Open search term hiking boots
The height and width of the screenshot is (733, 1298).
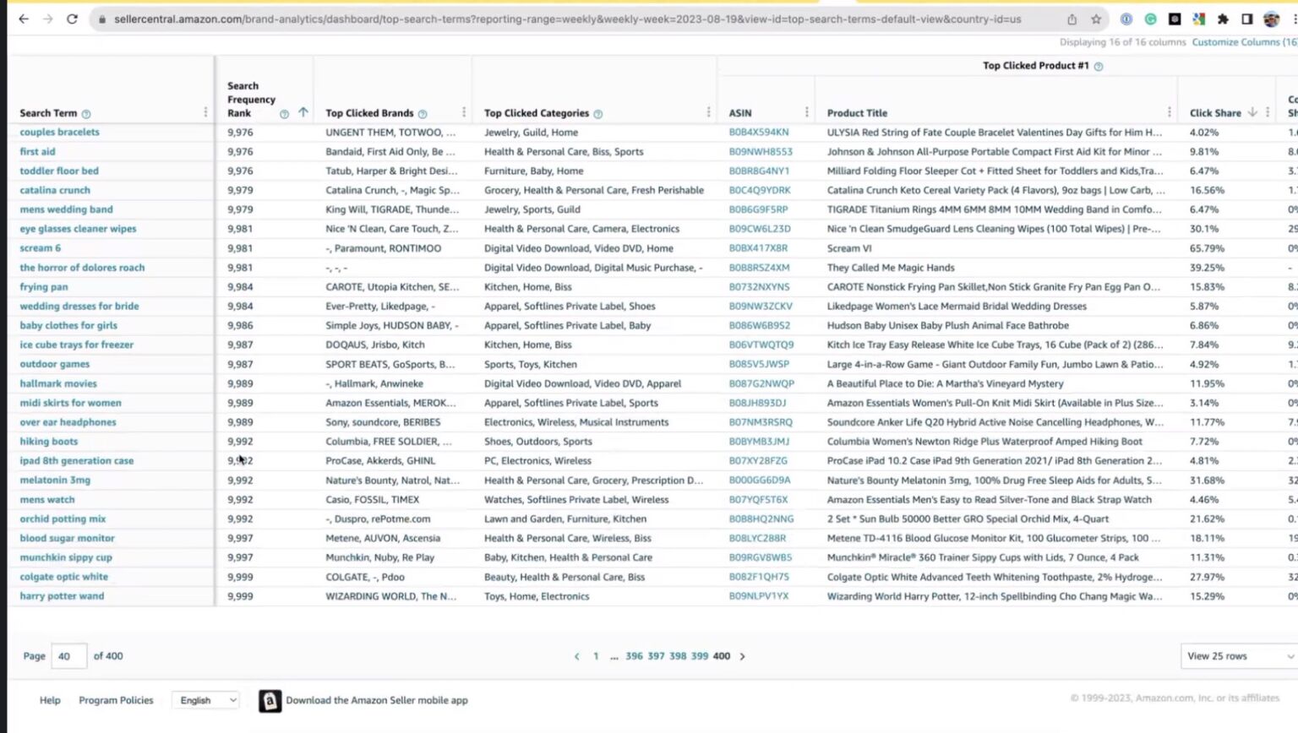point(48,442)
